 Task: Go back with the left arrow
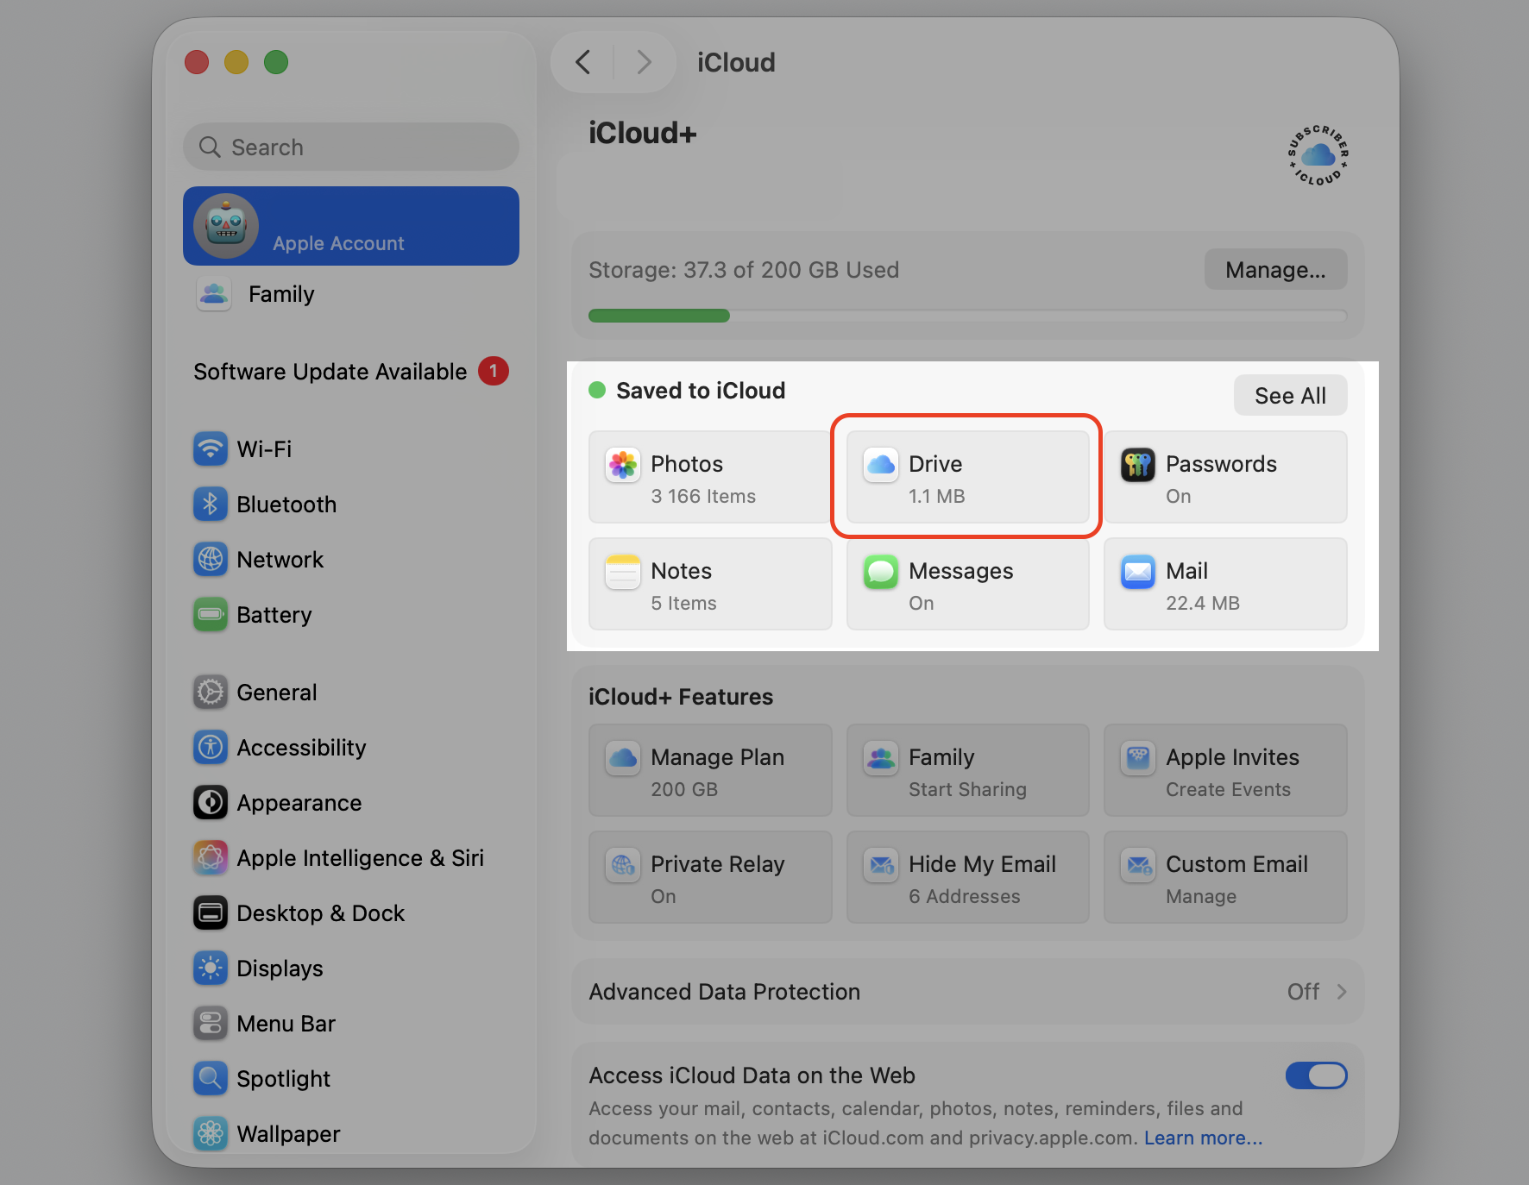(583, 62)
